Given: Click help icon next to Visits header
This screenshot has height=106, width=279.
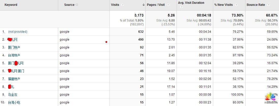Looking at the screenshot, I should [x=123, y=5].
